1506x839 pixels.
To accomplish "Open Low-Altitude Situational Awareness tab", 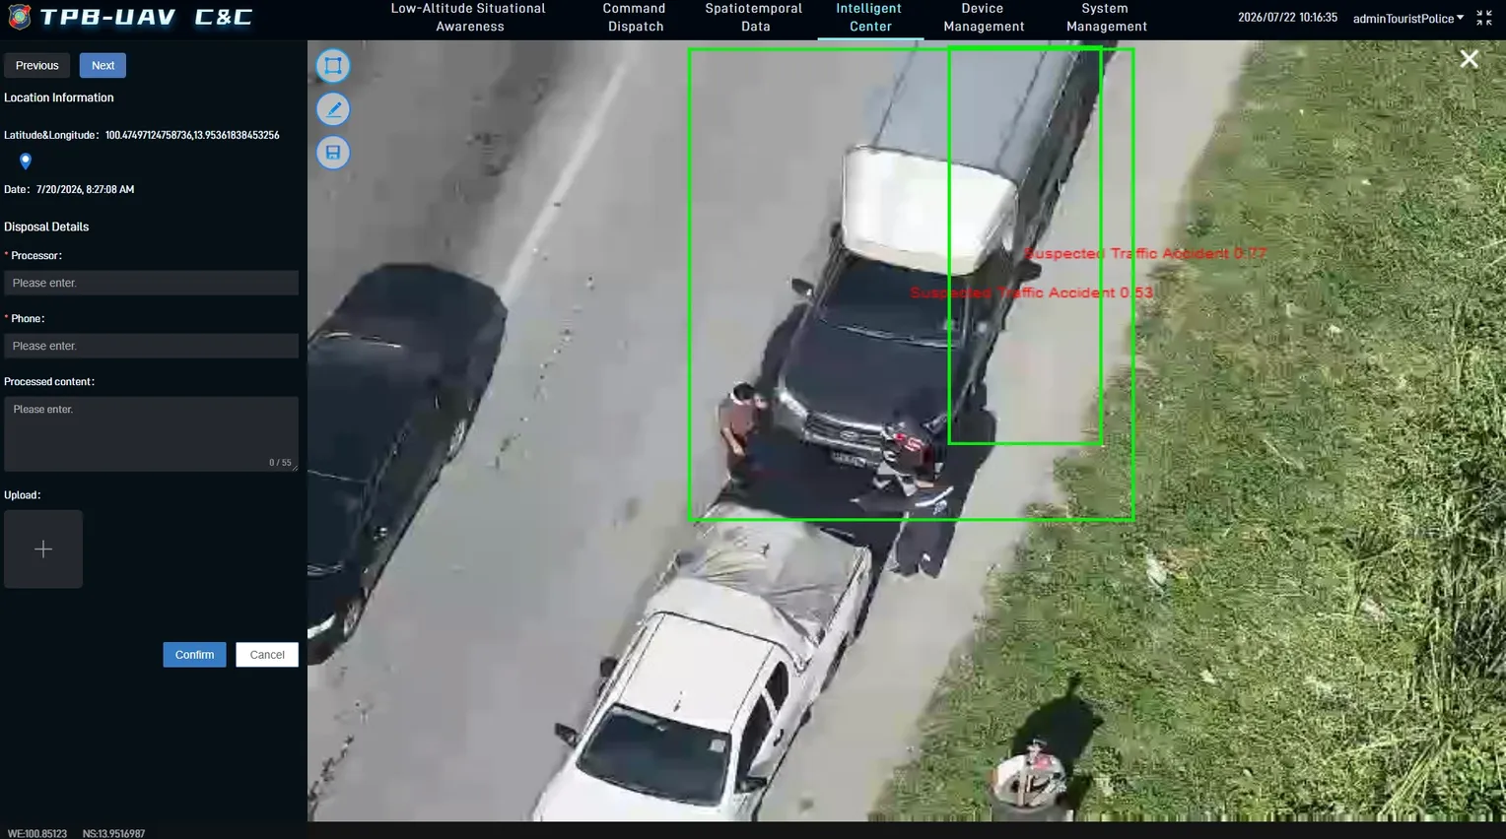I will click(469, 18).
